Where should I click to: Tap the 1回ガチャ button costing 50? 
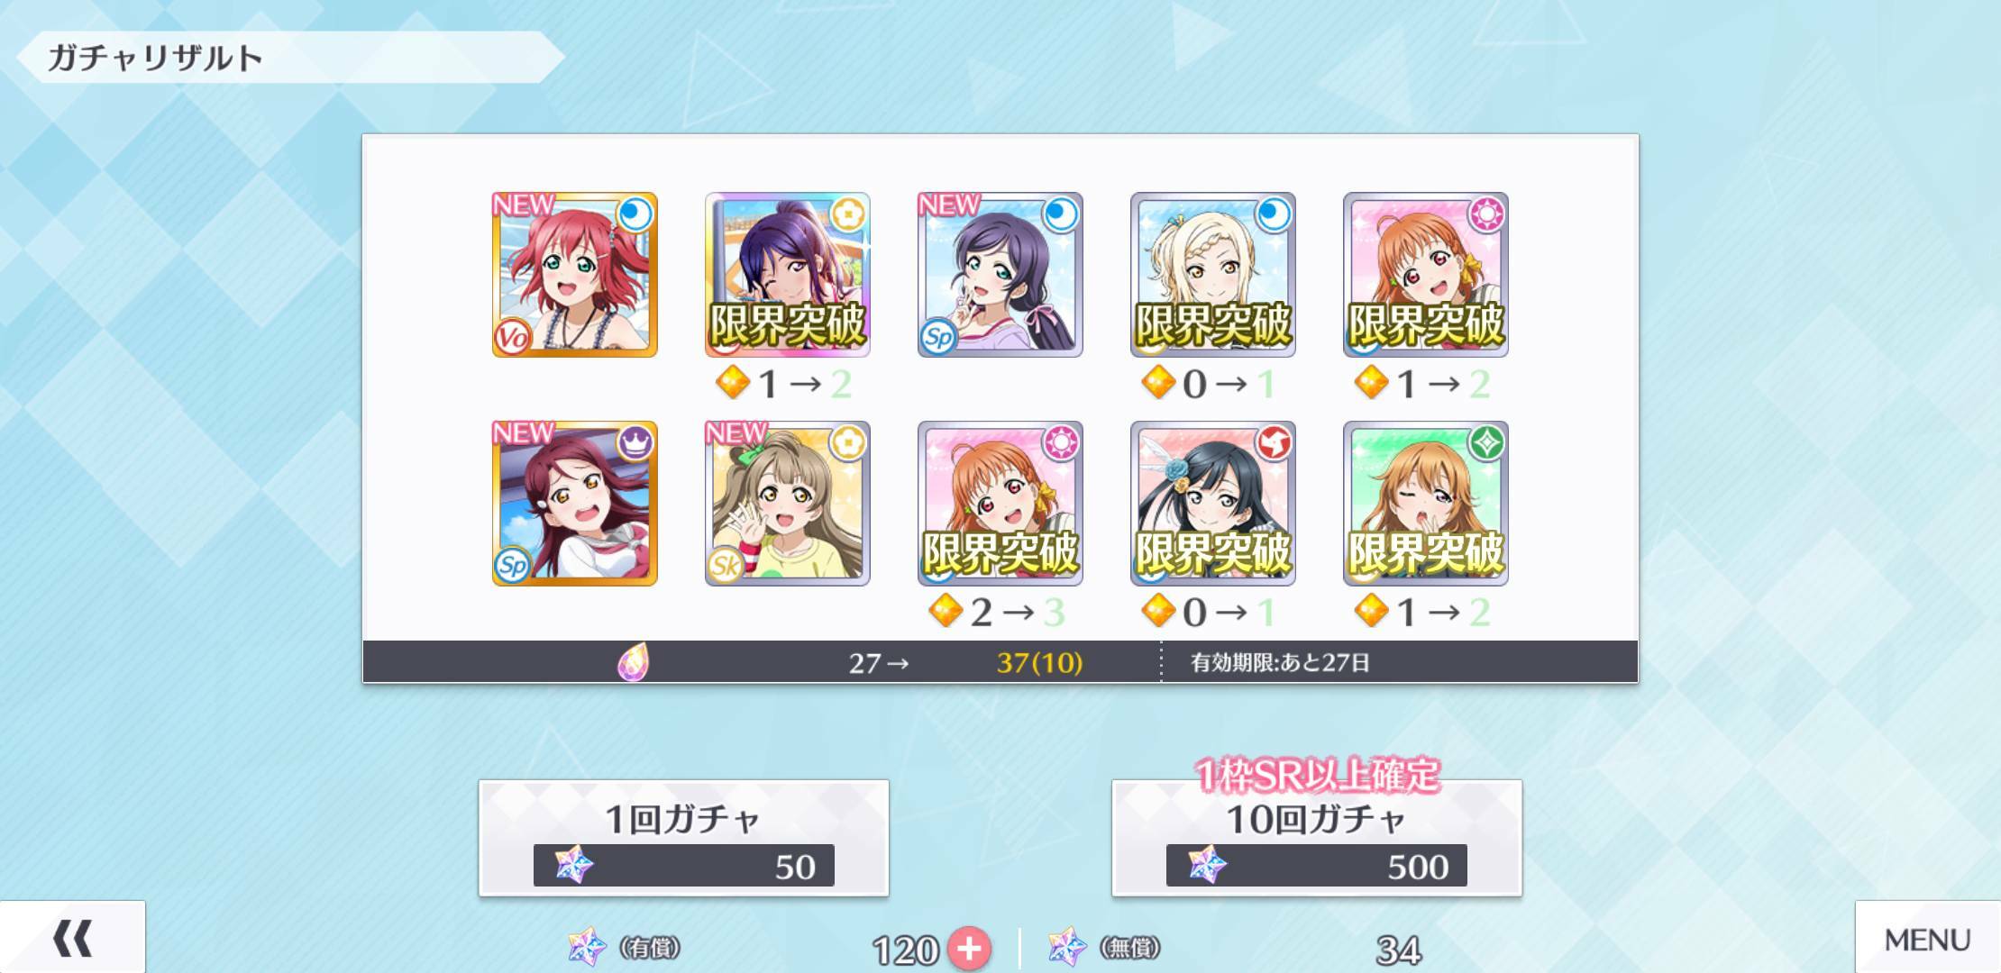point(683,838)
